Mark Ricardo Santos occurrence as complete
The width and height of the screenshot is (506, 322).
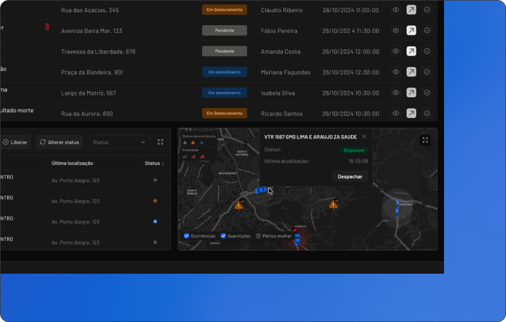point(427,113)
